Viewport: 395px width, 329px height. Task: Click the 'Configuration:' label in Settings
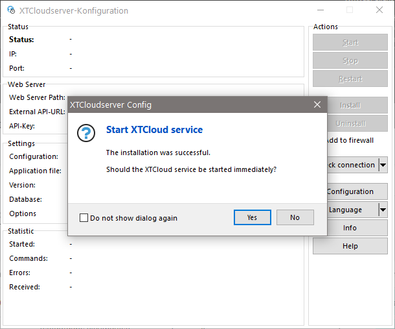34,156
